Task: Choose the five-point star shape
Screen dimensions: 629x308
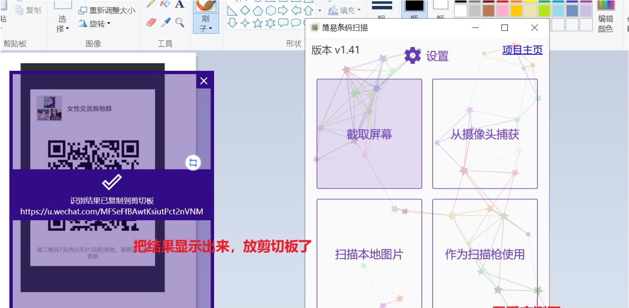Action: click(x=258, y=23)
